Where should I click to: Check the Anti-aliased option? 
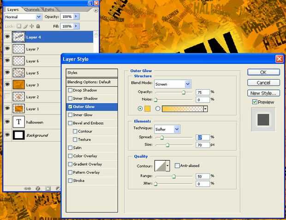coord(177,166)
